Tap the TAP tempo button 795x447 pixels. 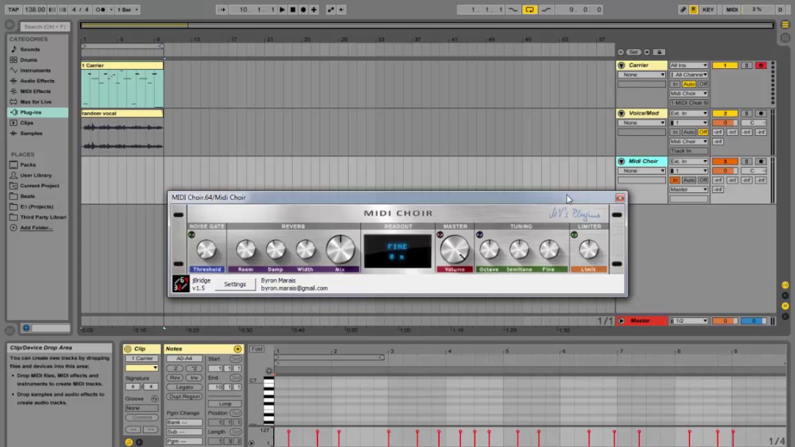(13, 9)
